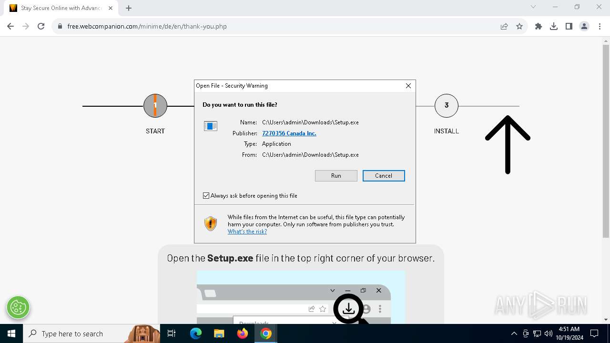
Task: Launch Firefox from taskbar
Action: coord(243,333)
